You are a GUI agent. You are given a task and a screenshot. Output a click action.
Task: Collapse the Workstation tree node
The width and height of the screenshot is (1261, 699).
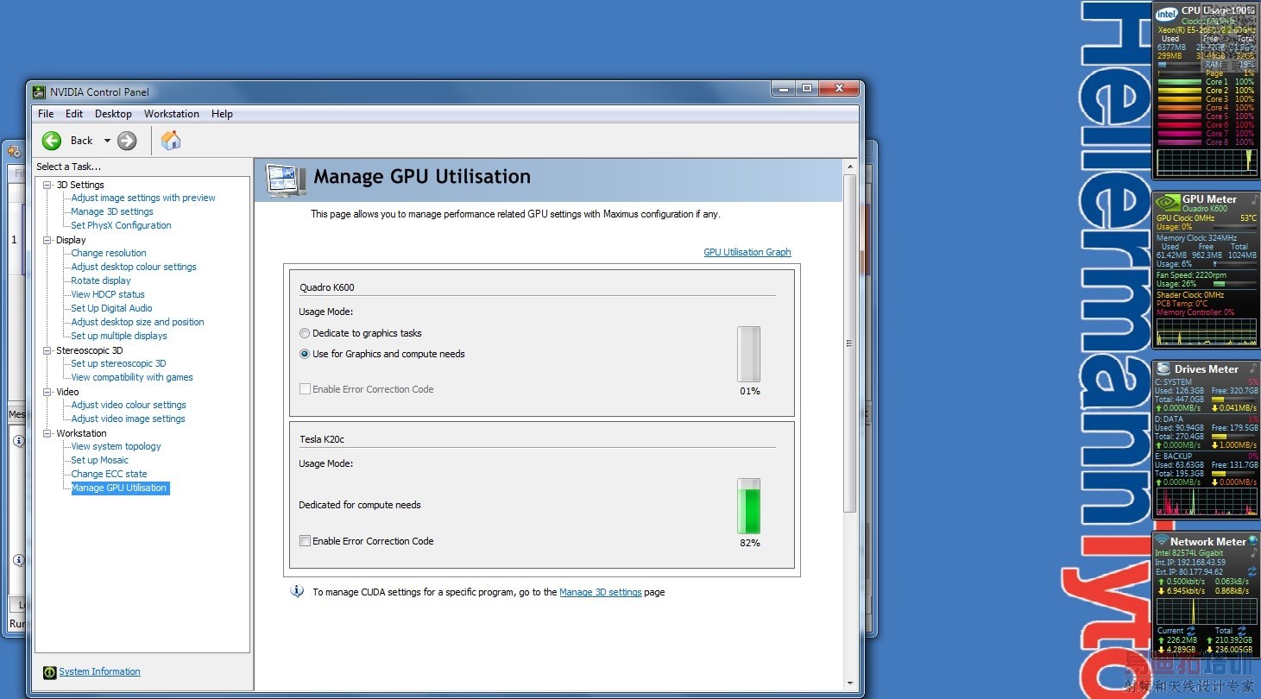47,433
